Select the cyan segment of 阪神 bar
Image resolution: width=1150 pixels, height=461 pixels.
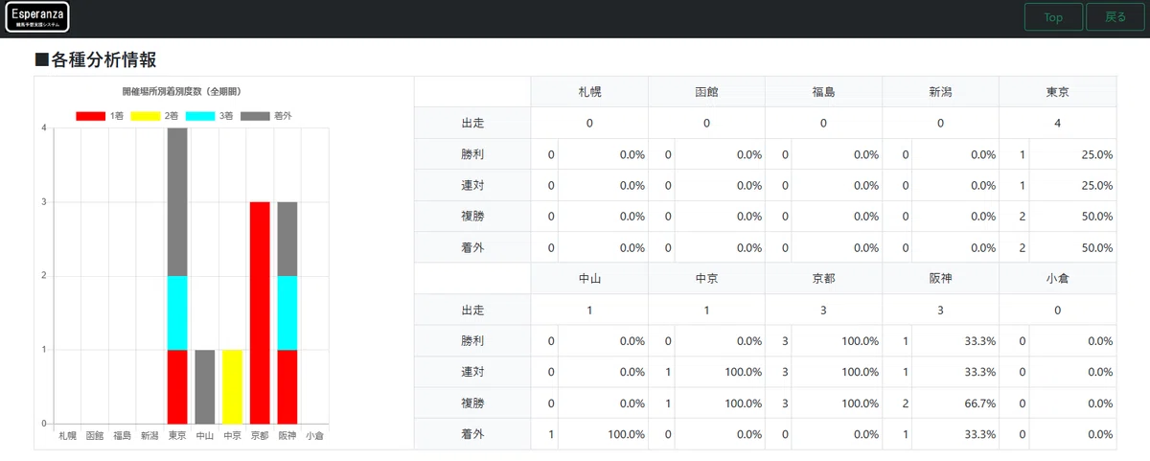pos(287,312)
